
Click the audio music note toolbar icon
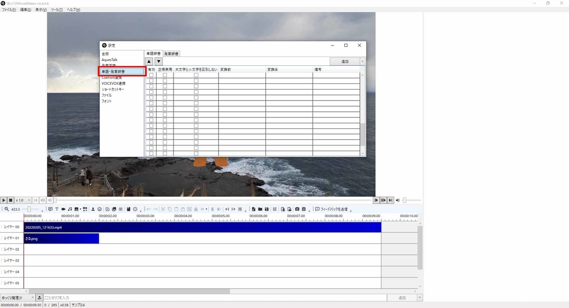tap(70, 209)
